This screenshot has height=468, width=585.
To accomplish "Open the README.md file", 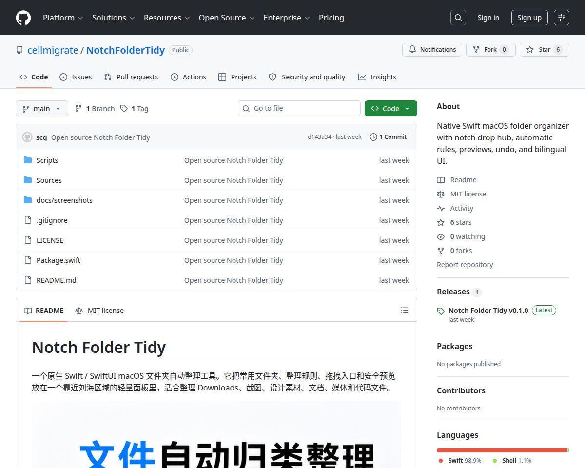I will point(57,280).
